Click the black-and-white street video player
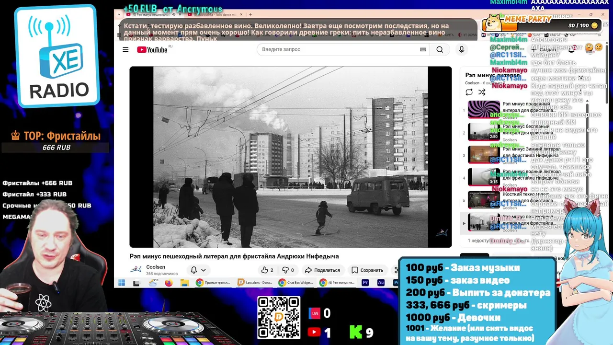Viewport: 613px width, 345px height. 290,157
